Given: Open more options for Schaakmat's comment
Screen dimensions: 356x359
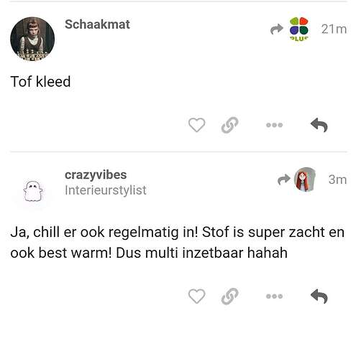Looking at the screenshot, I should point(275,125).
